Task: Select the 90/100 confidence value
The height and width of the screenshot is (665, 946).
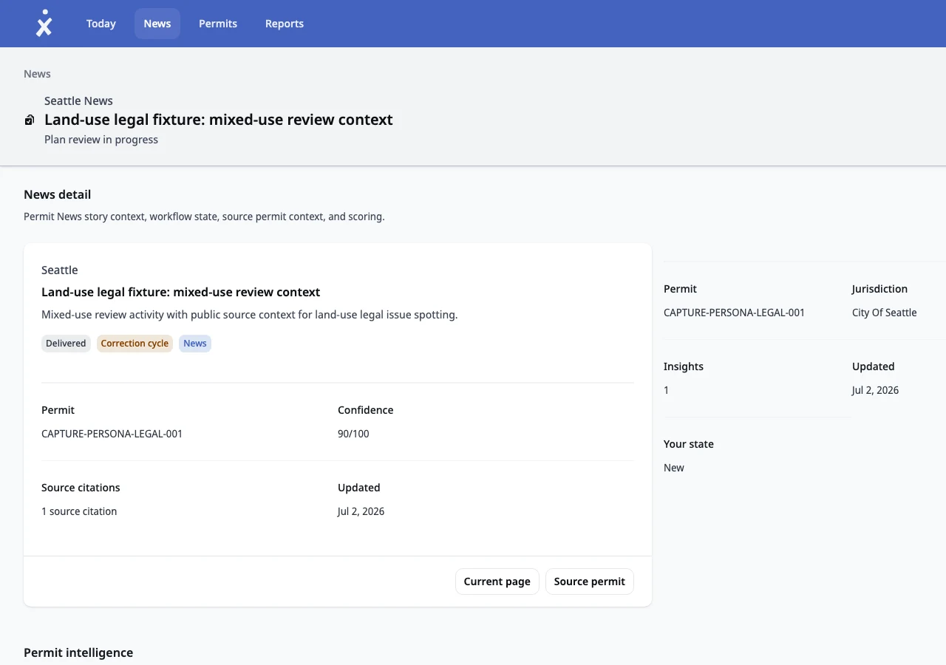Action: [x=353, y=434]
